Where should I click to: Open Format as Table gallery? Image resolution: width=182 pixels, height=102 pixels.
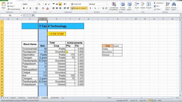[x=123, y=6]
